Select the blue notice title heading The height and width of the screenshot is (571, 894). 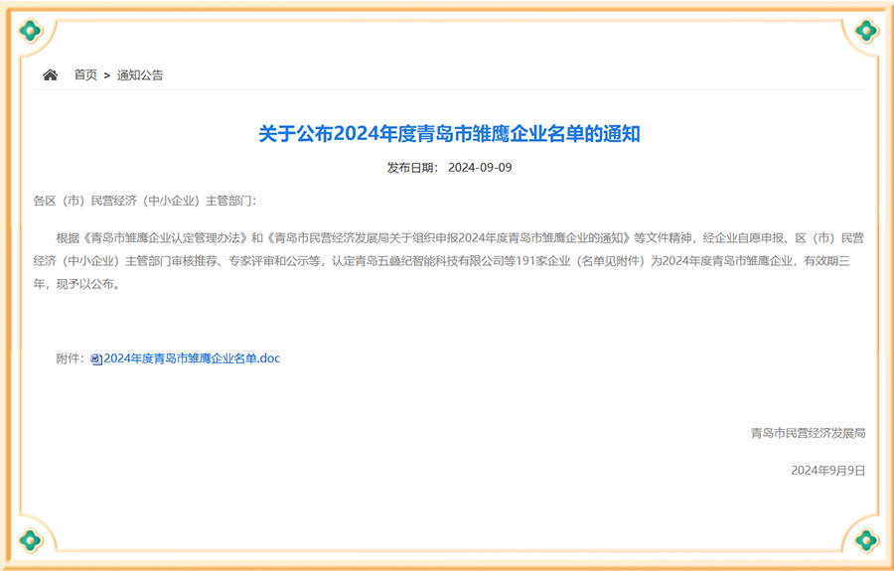pos(449,134)
